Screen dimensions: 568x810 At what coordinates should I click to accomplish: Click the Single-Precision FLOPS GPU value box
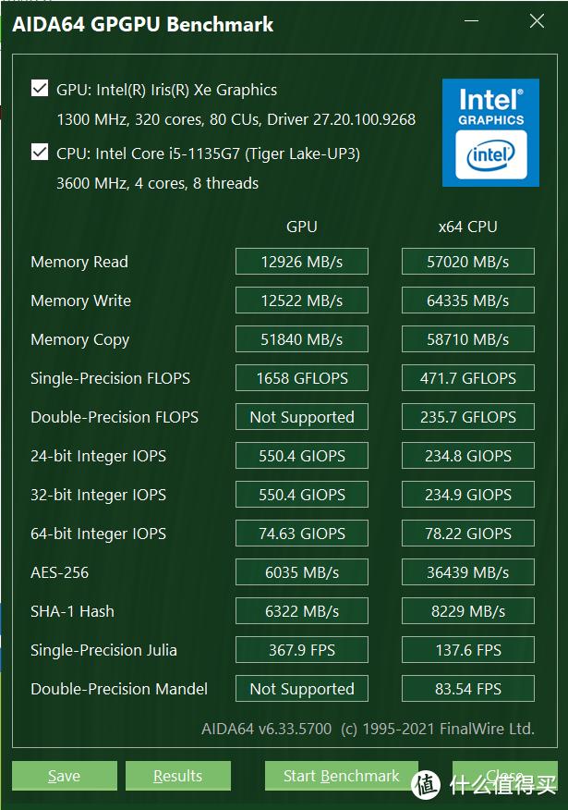coord(301,377)
